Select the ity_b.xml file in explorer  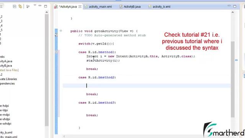coord(6,133)
